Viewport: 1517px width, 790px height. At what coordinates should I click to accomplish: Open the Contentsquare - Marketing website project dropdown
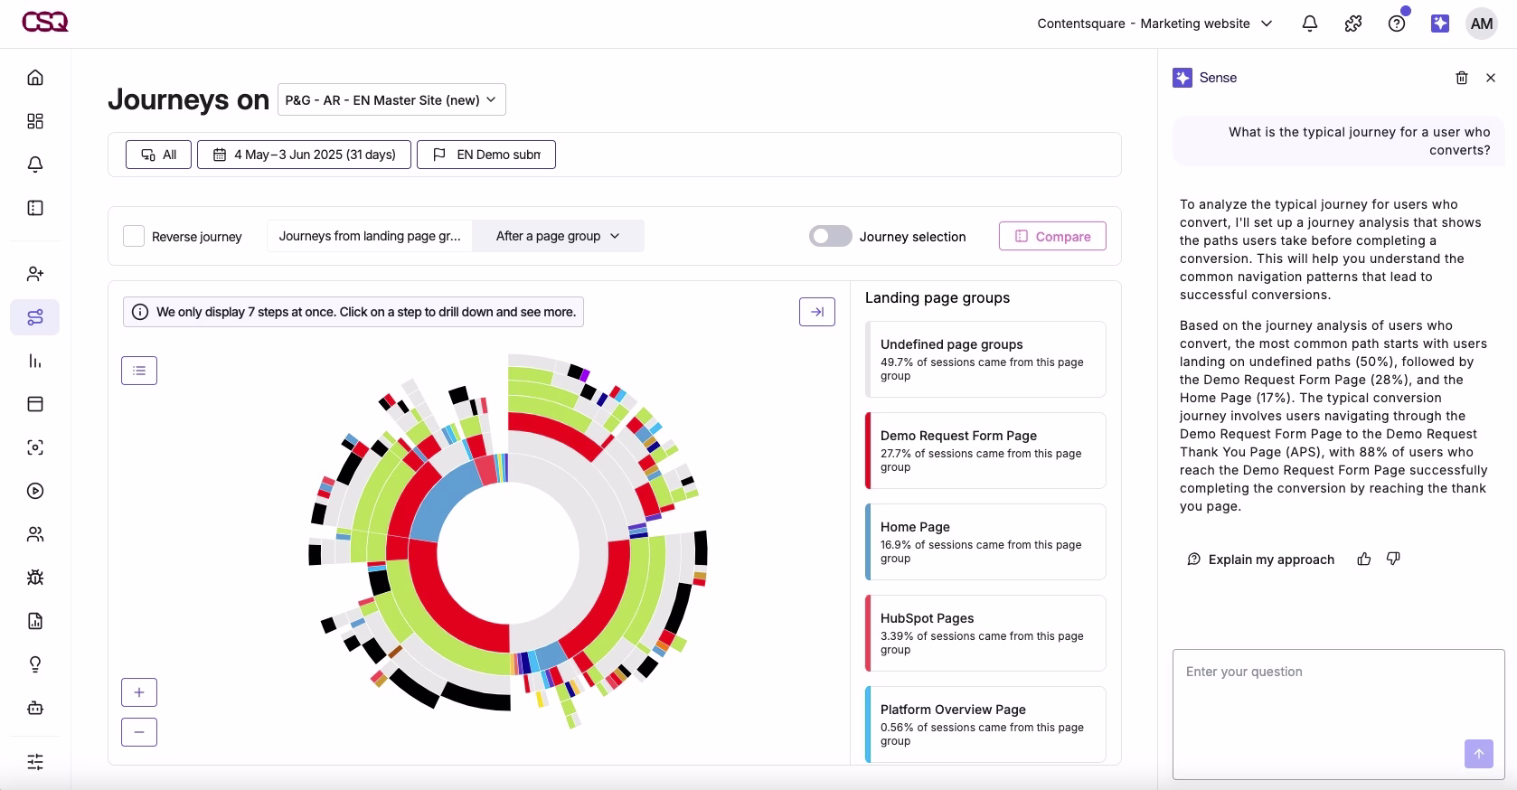(1154, 24)
